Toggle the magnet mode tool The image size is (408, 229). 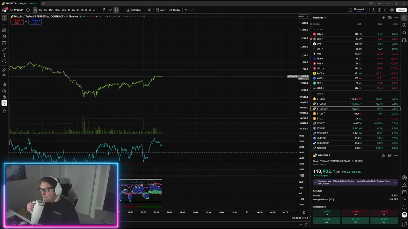click(4, 84)
